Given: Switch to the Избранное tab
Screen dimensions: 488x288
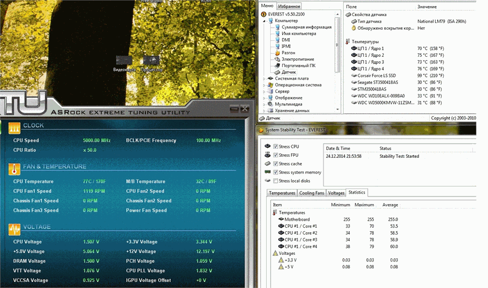Looking at the screenshot, I should (289, 6).
